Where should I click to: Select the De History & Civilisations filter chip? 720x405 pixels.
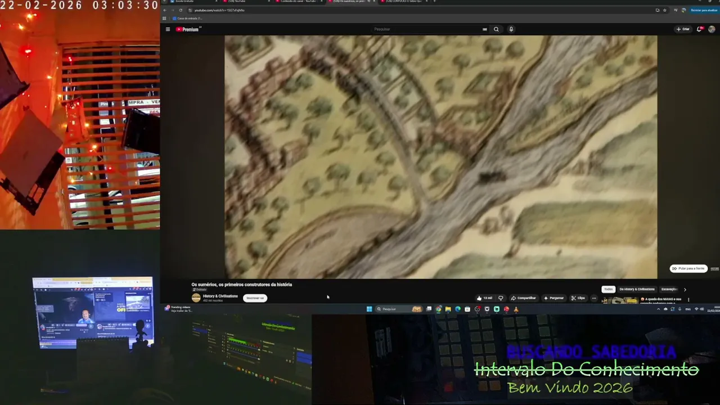[x=637, y=289]
